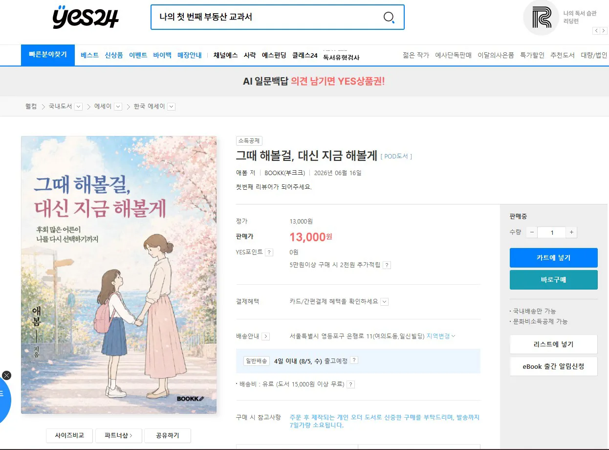Click POD도서 label link
Image resolution: width=609 pixels, height=450 pixels.
point(396,157)
